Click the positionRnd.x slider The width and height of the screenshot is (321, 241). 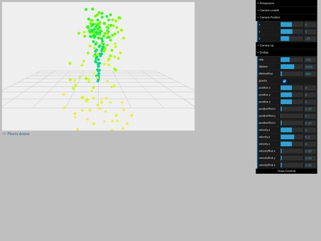click(x=292, y=109)
